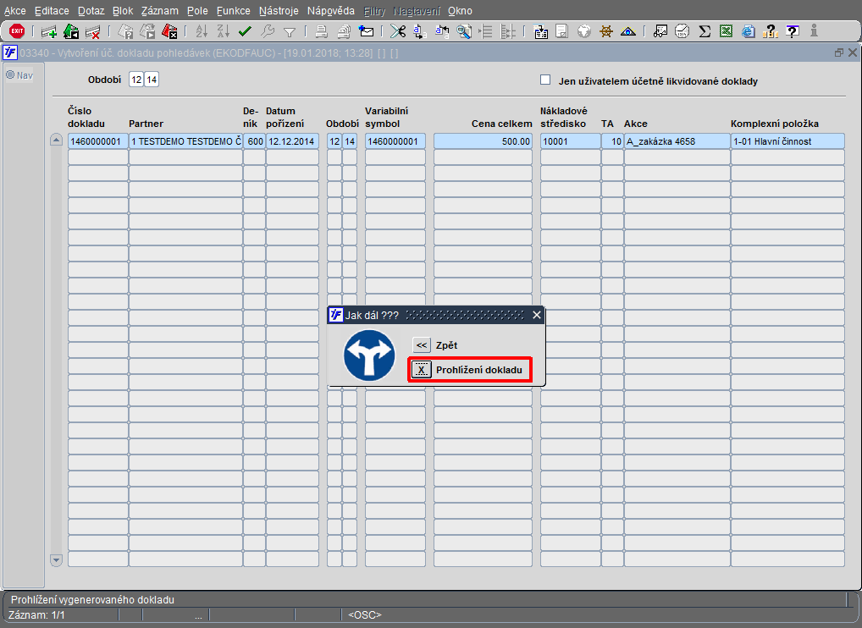The height and width of the screenshot is (628, 862).
Task: Click the Partner field in first row
Action: point(185,141)
